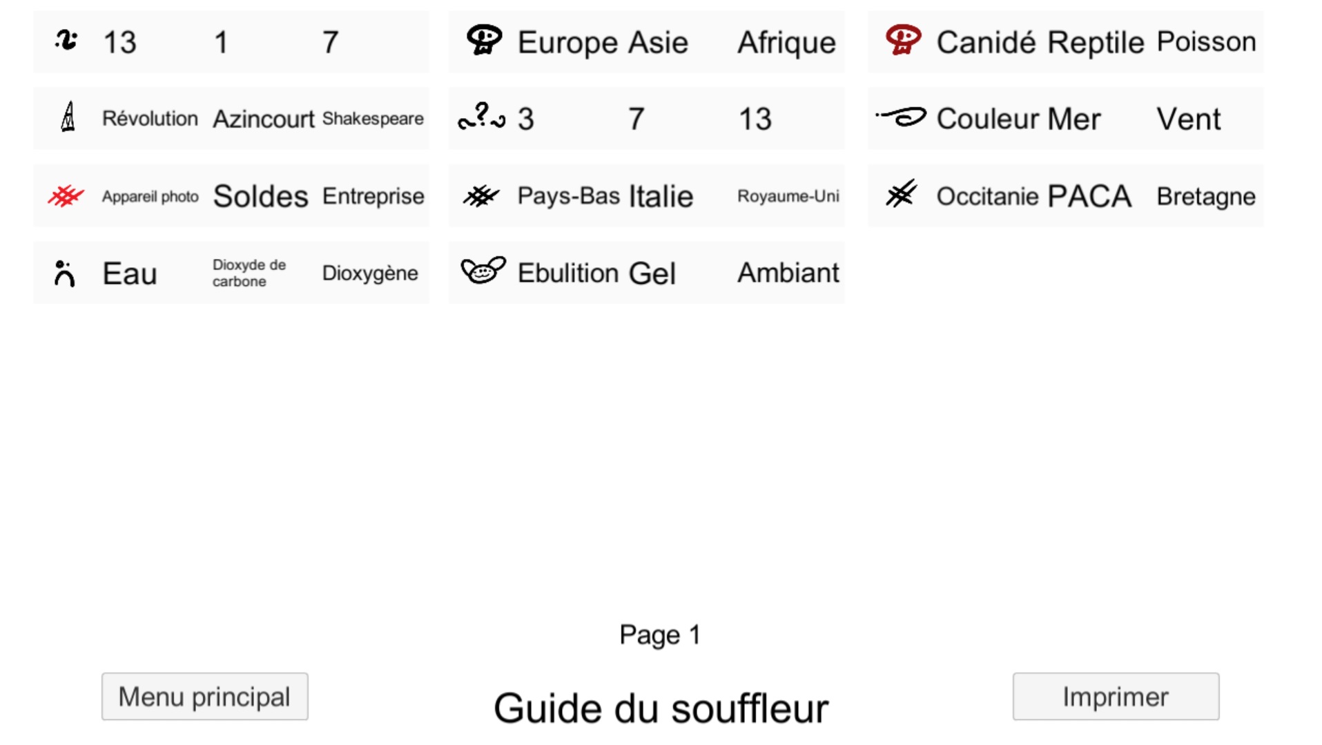Viewport: 1322px width, 745px height.
Task: Select the Royaume-Uni entry
Action: click(x=788, y=196)
